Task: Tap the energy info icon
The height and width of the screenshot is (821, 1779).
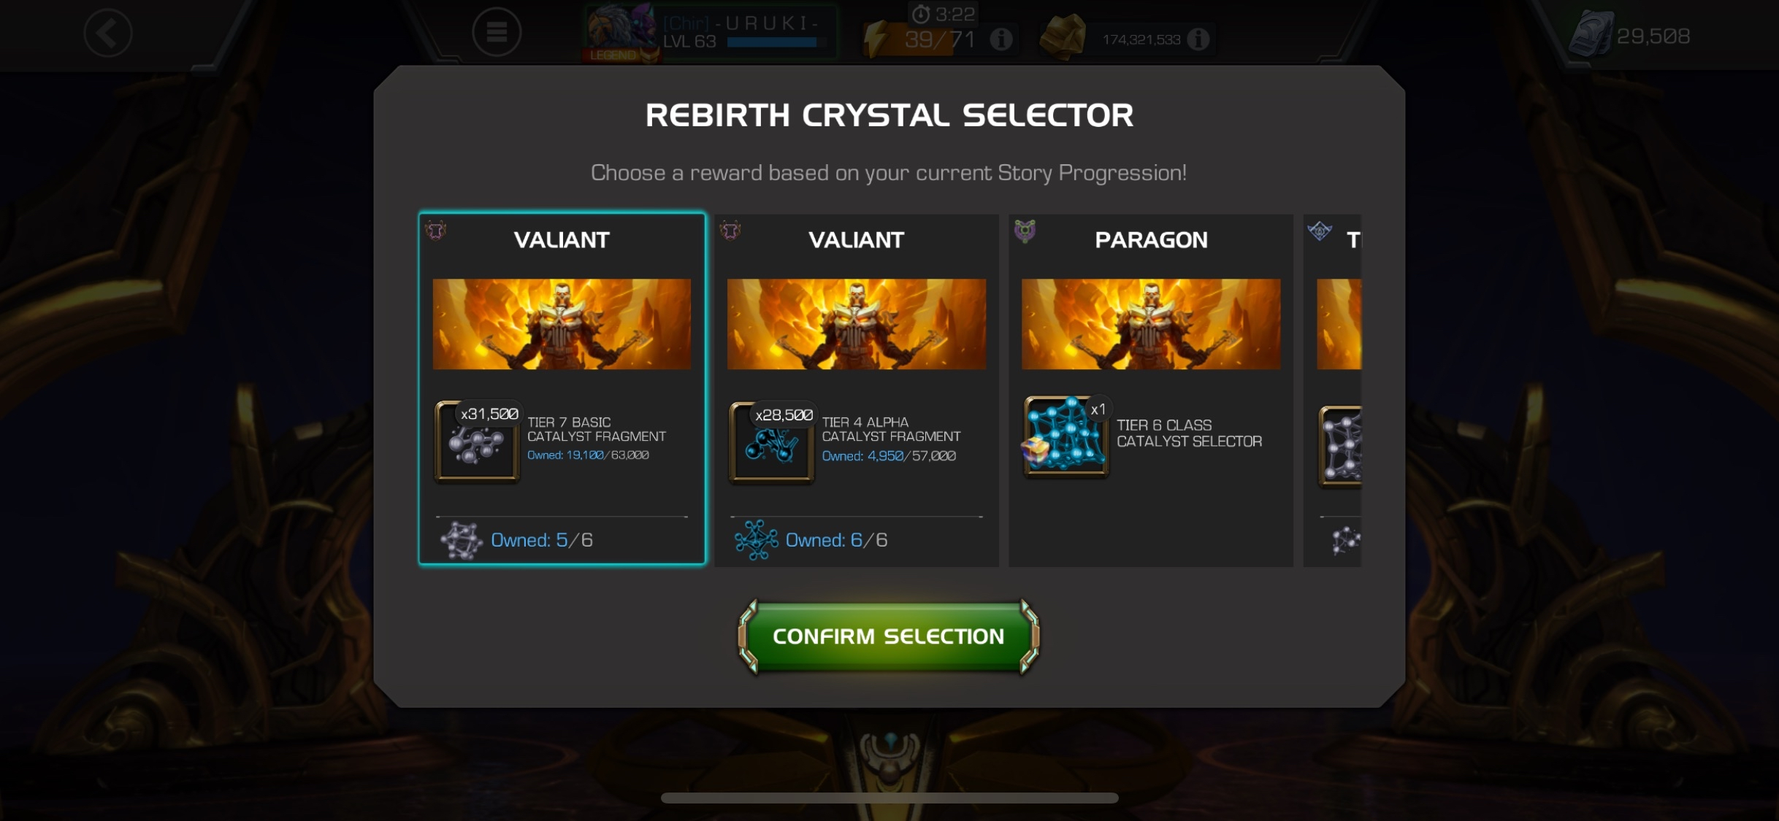Action: (x=1001, y=39)
